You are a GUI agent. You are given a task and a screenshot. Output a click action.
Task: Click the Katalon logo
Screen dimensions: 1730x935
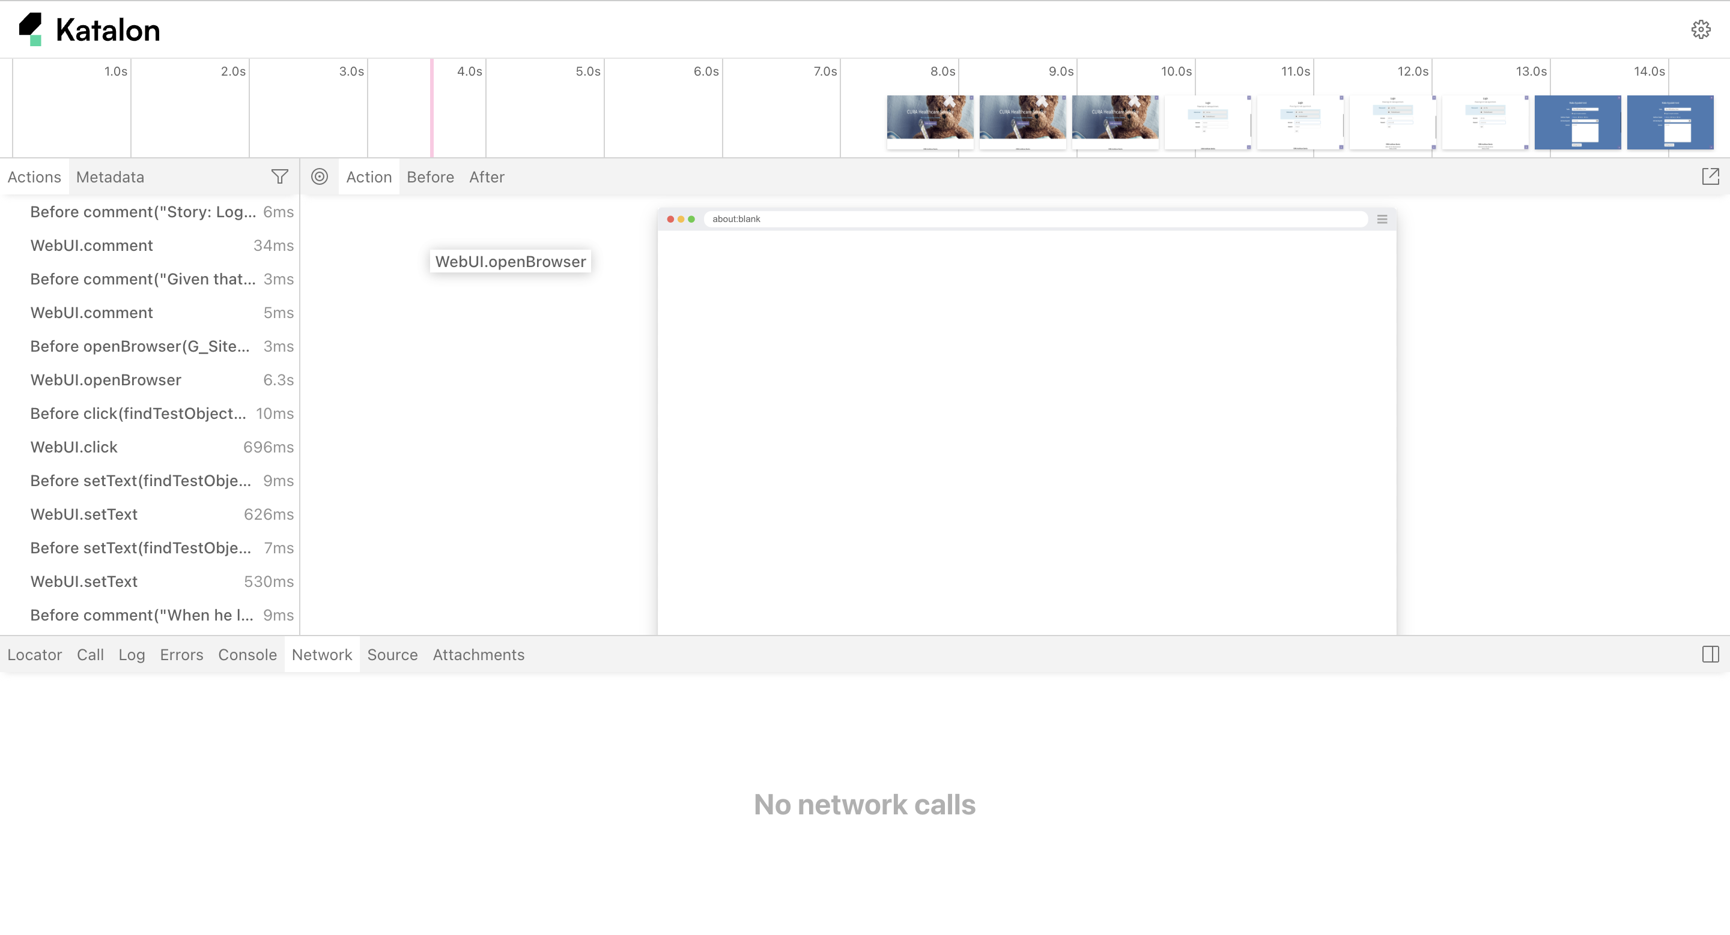(89, 29)
